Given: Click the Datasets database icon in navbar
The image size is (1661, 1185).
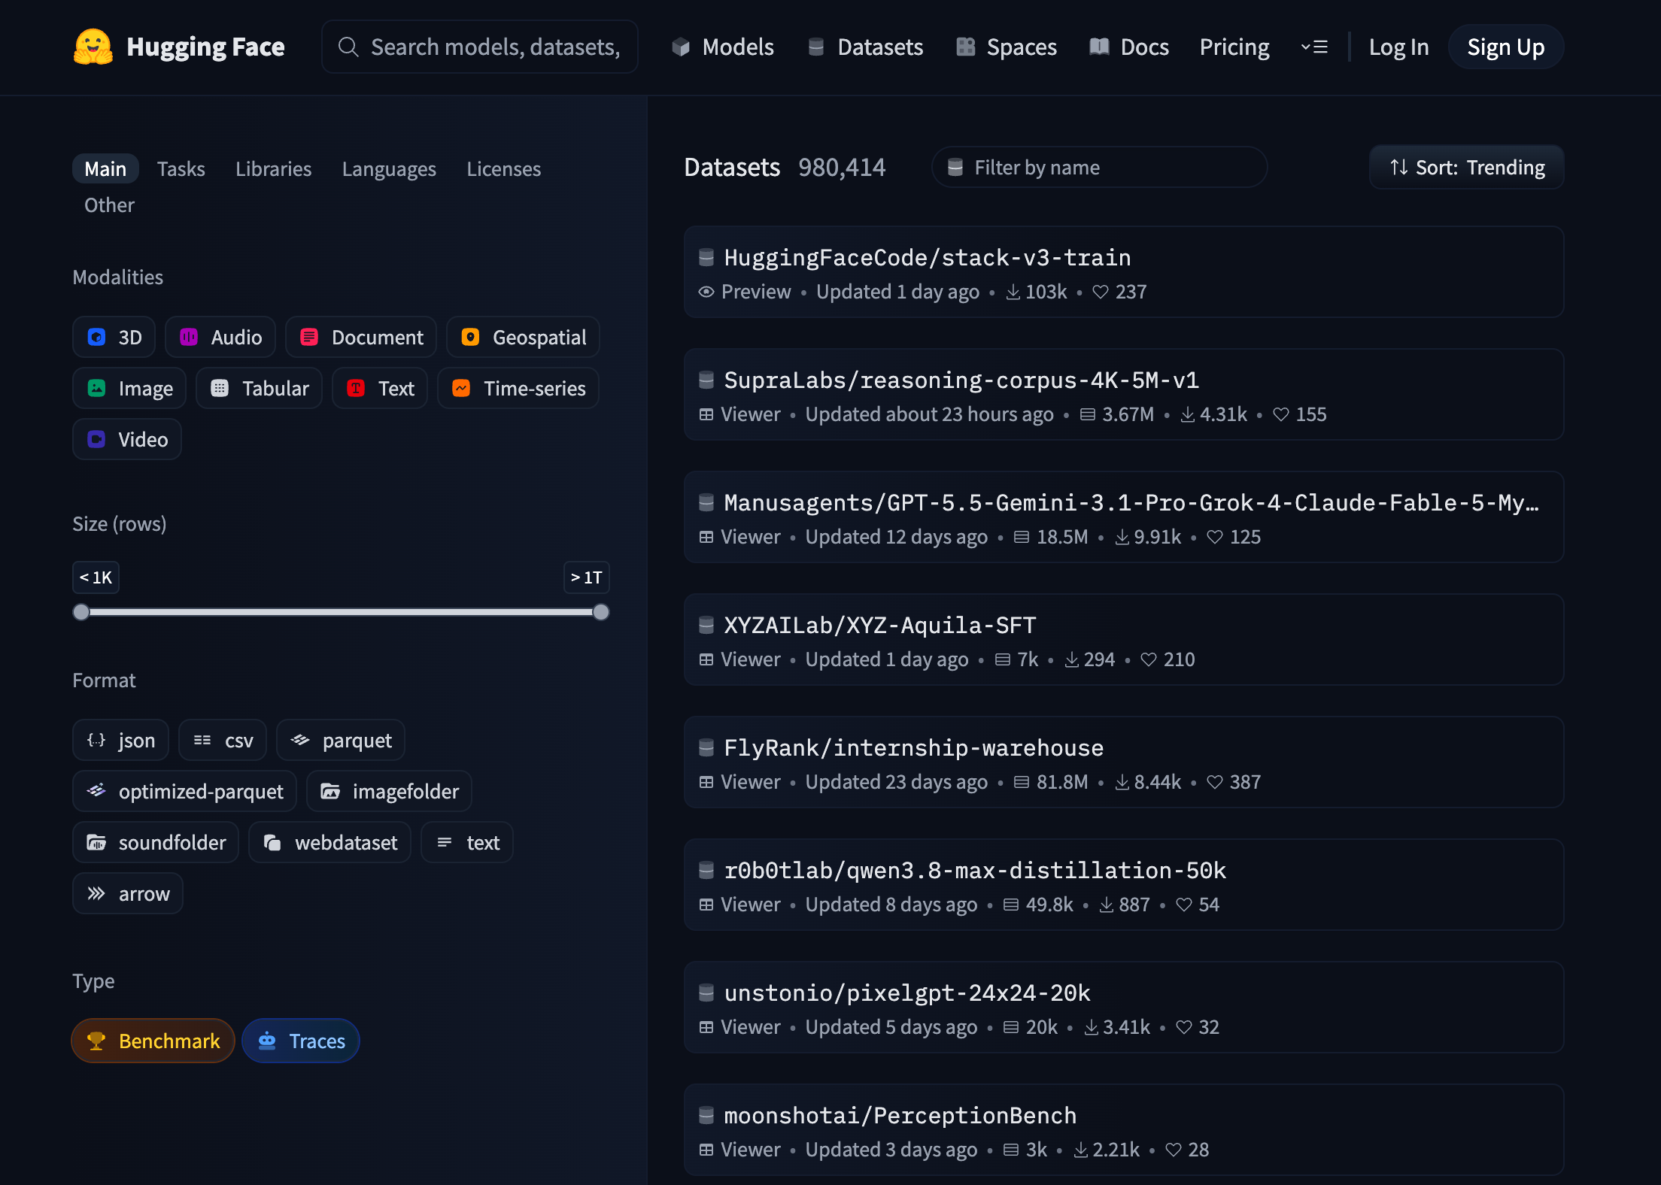Looking at the screenshot, I should point(816,47).
